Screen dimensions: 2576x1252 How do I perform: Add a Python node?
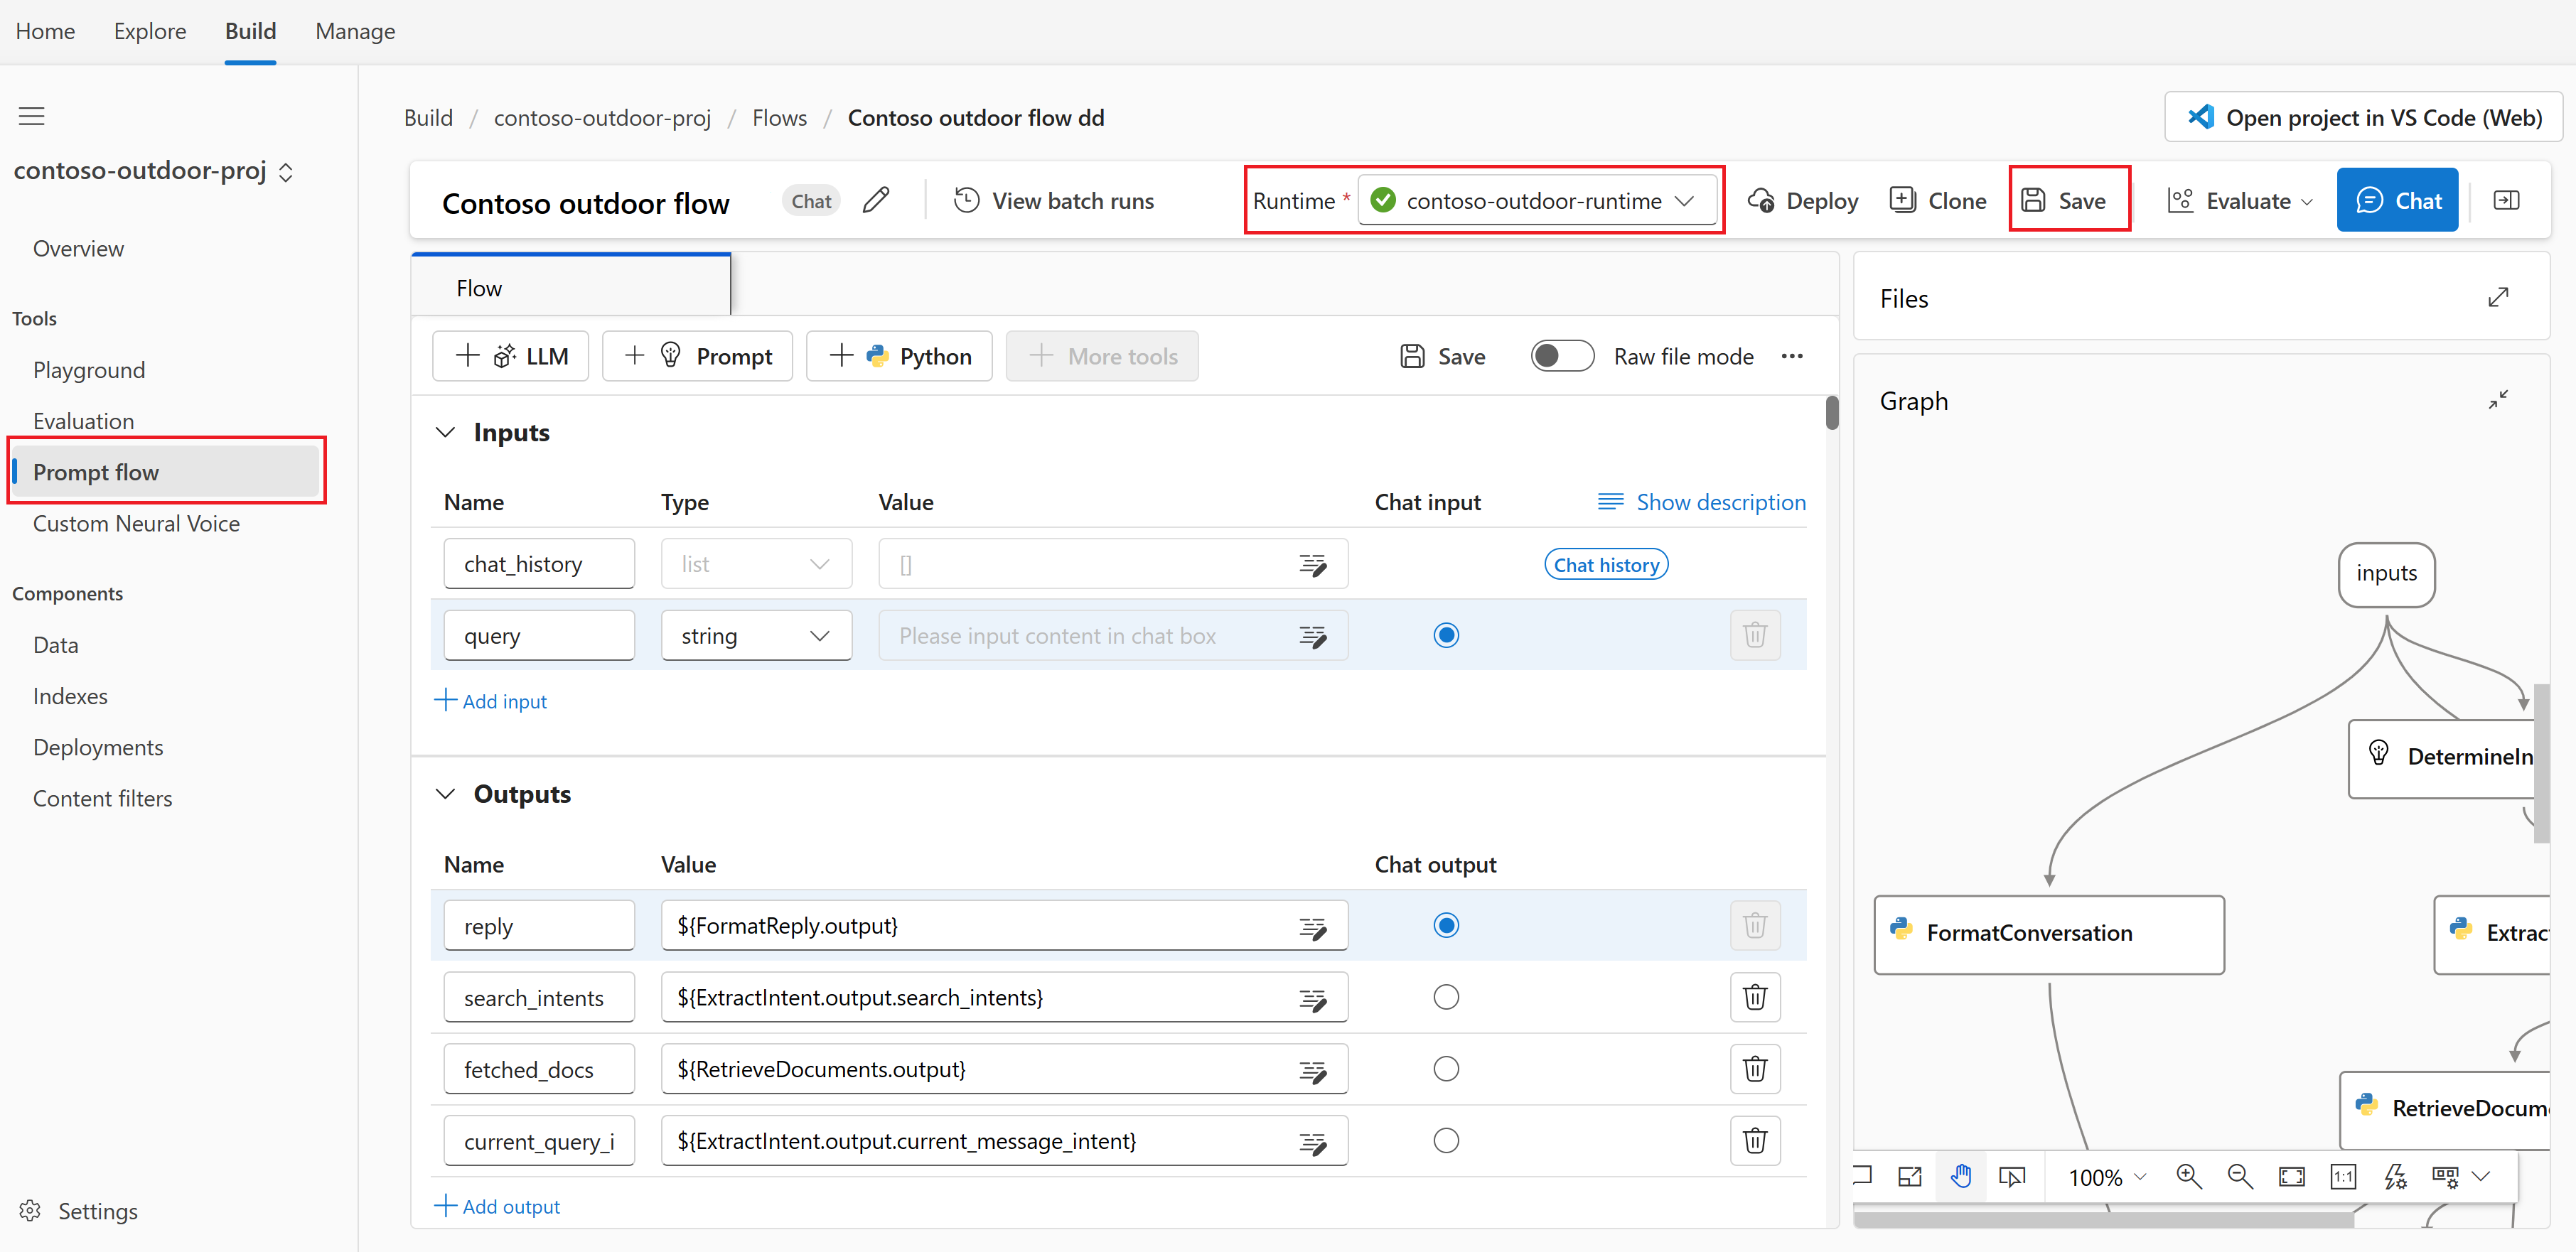pos(899,356)
